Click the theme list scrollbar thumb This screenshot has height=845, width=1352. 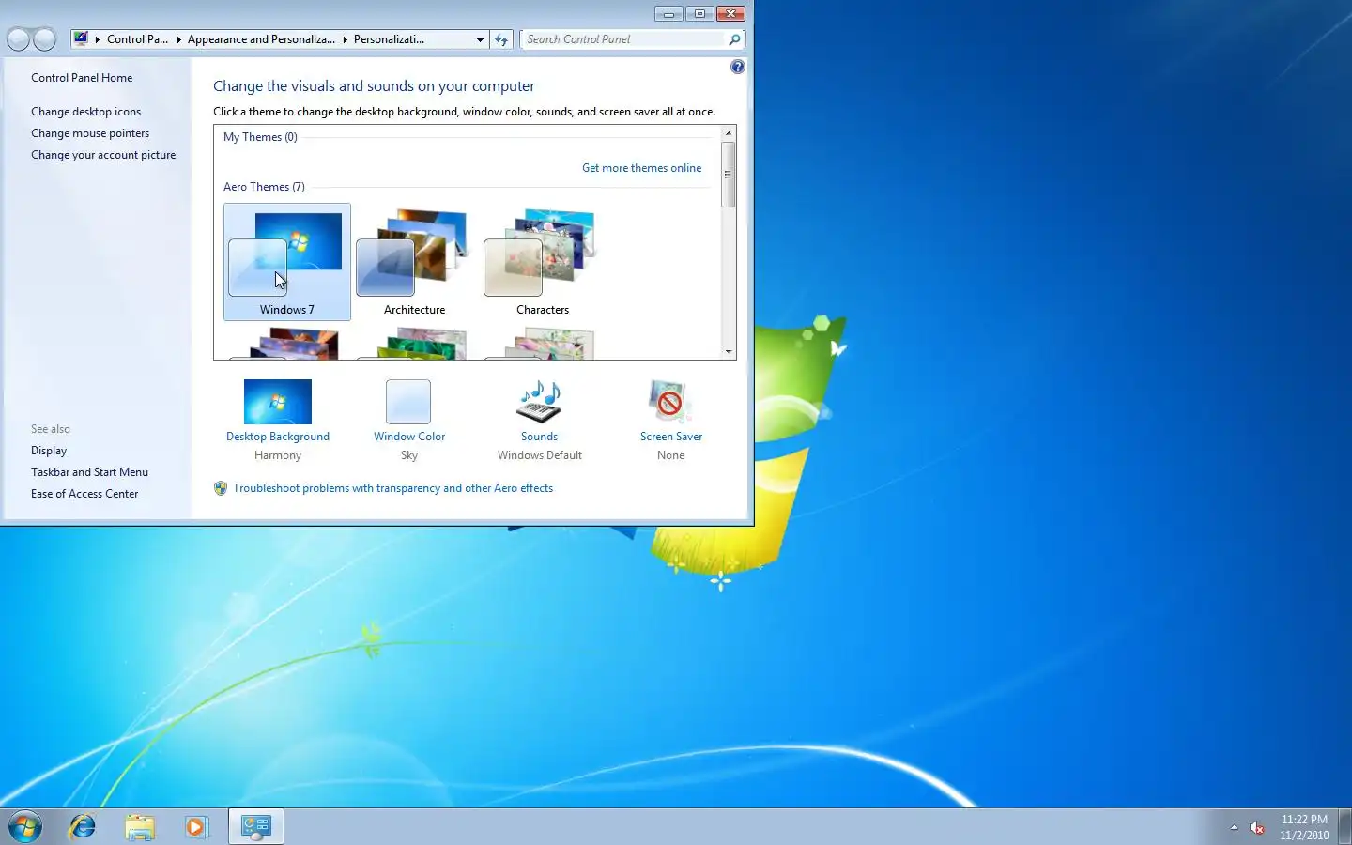tap(729, 175)
